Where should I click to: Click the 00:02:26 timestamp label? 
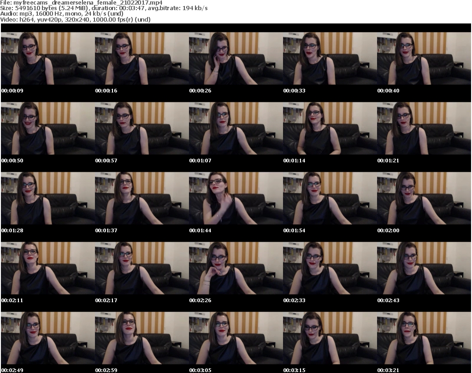[200, 300]
